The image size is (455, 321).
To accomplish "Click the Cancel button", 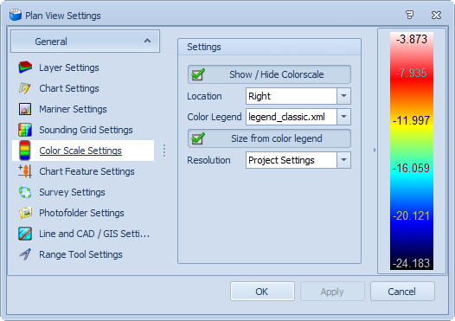I will pyautogui.click(x=402, y=292).
